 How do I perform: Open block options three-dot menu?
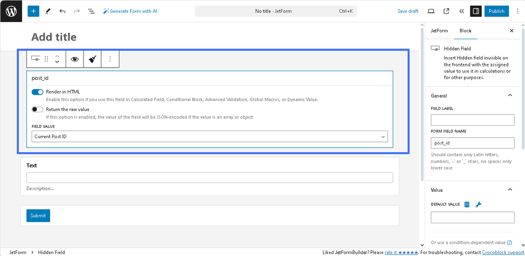tap(110, 59)
